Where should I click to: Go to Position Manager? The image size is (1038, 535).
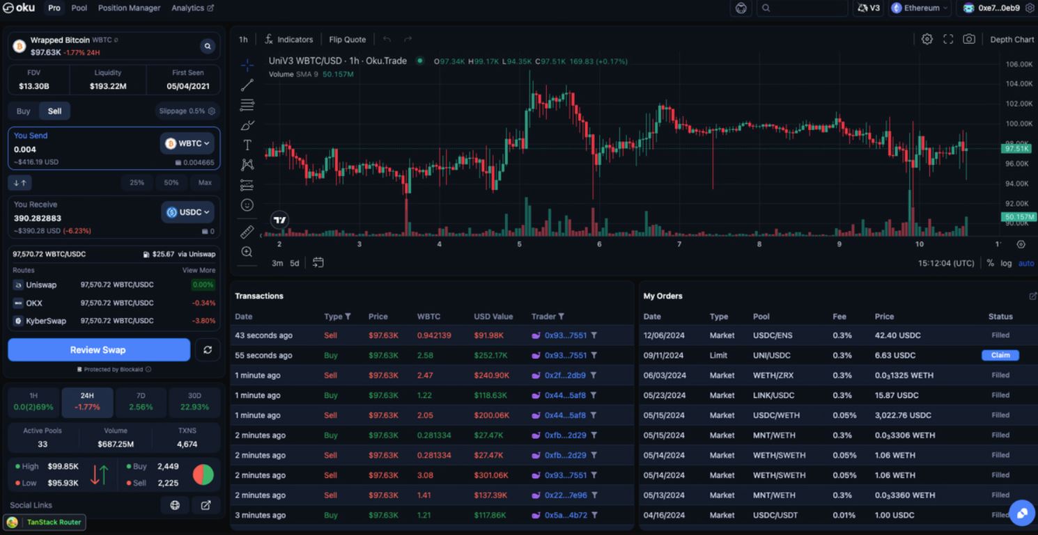click(129, 8)
